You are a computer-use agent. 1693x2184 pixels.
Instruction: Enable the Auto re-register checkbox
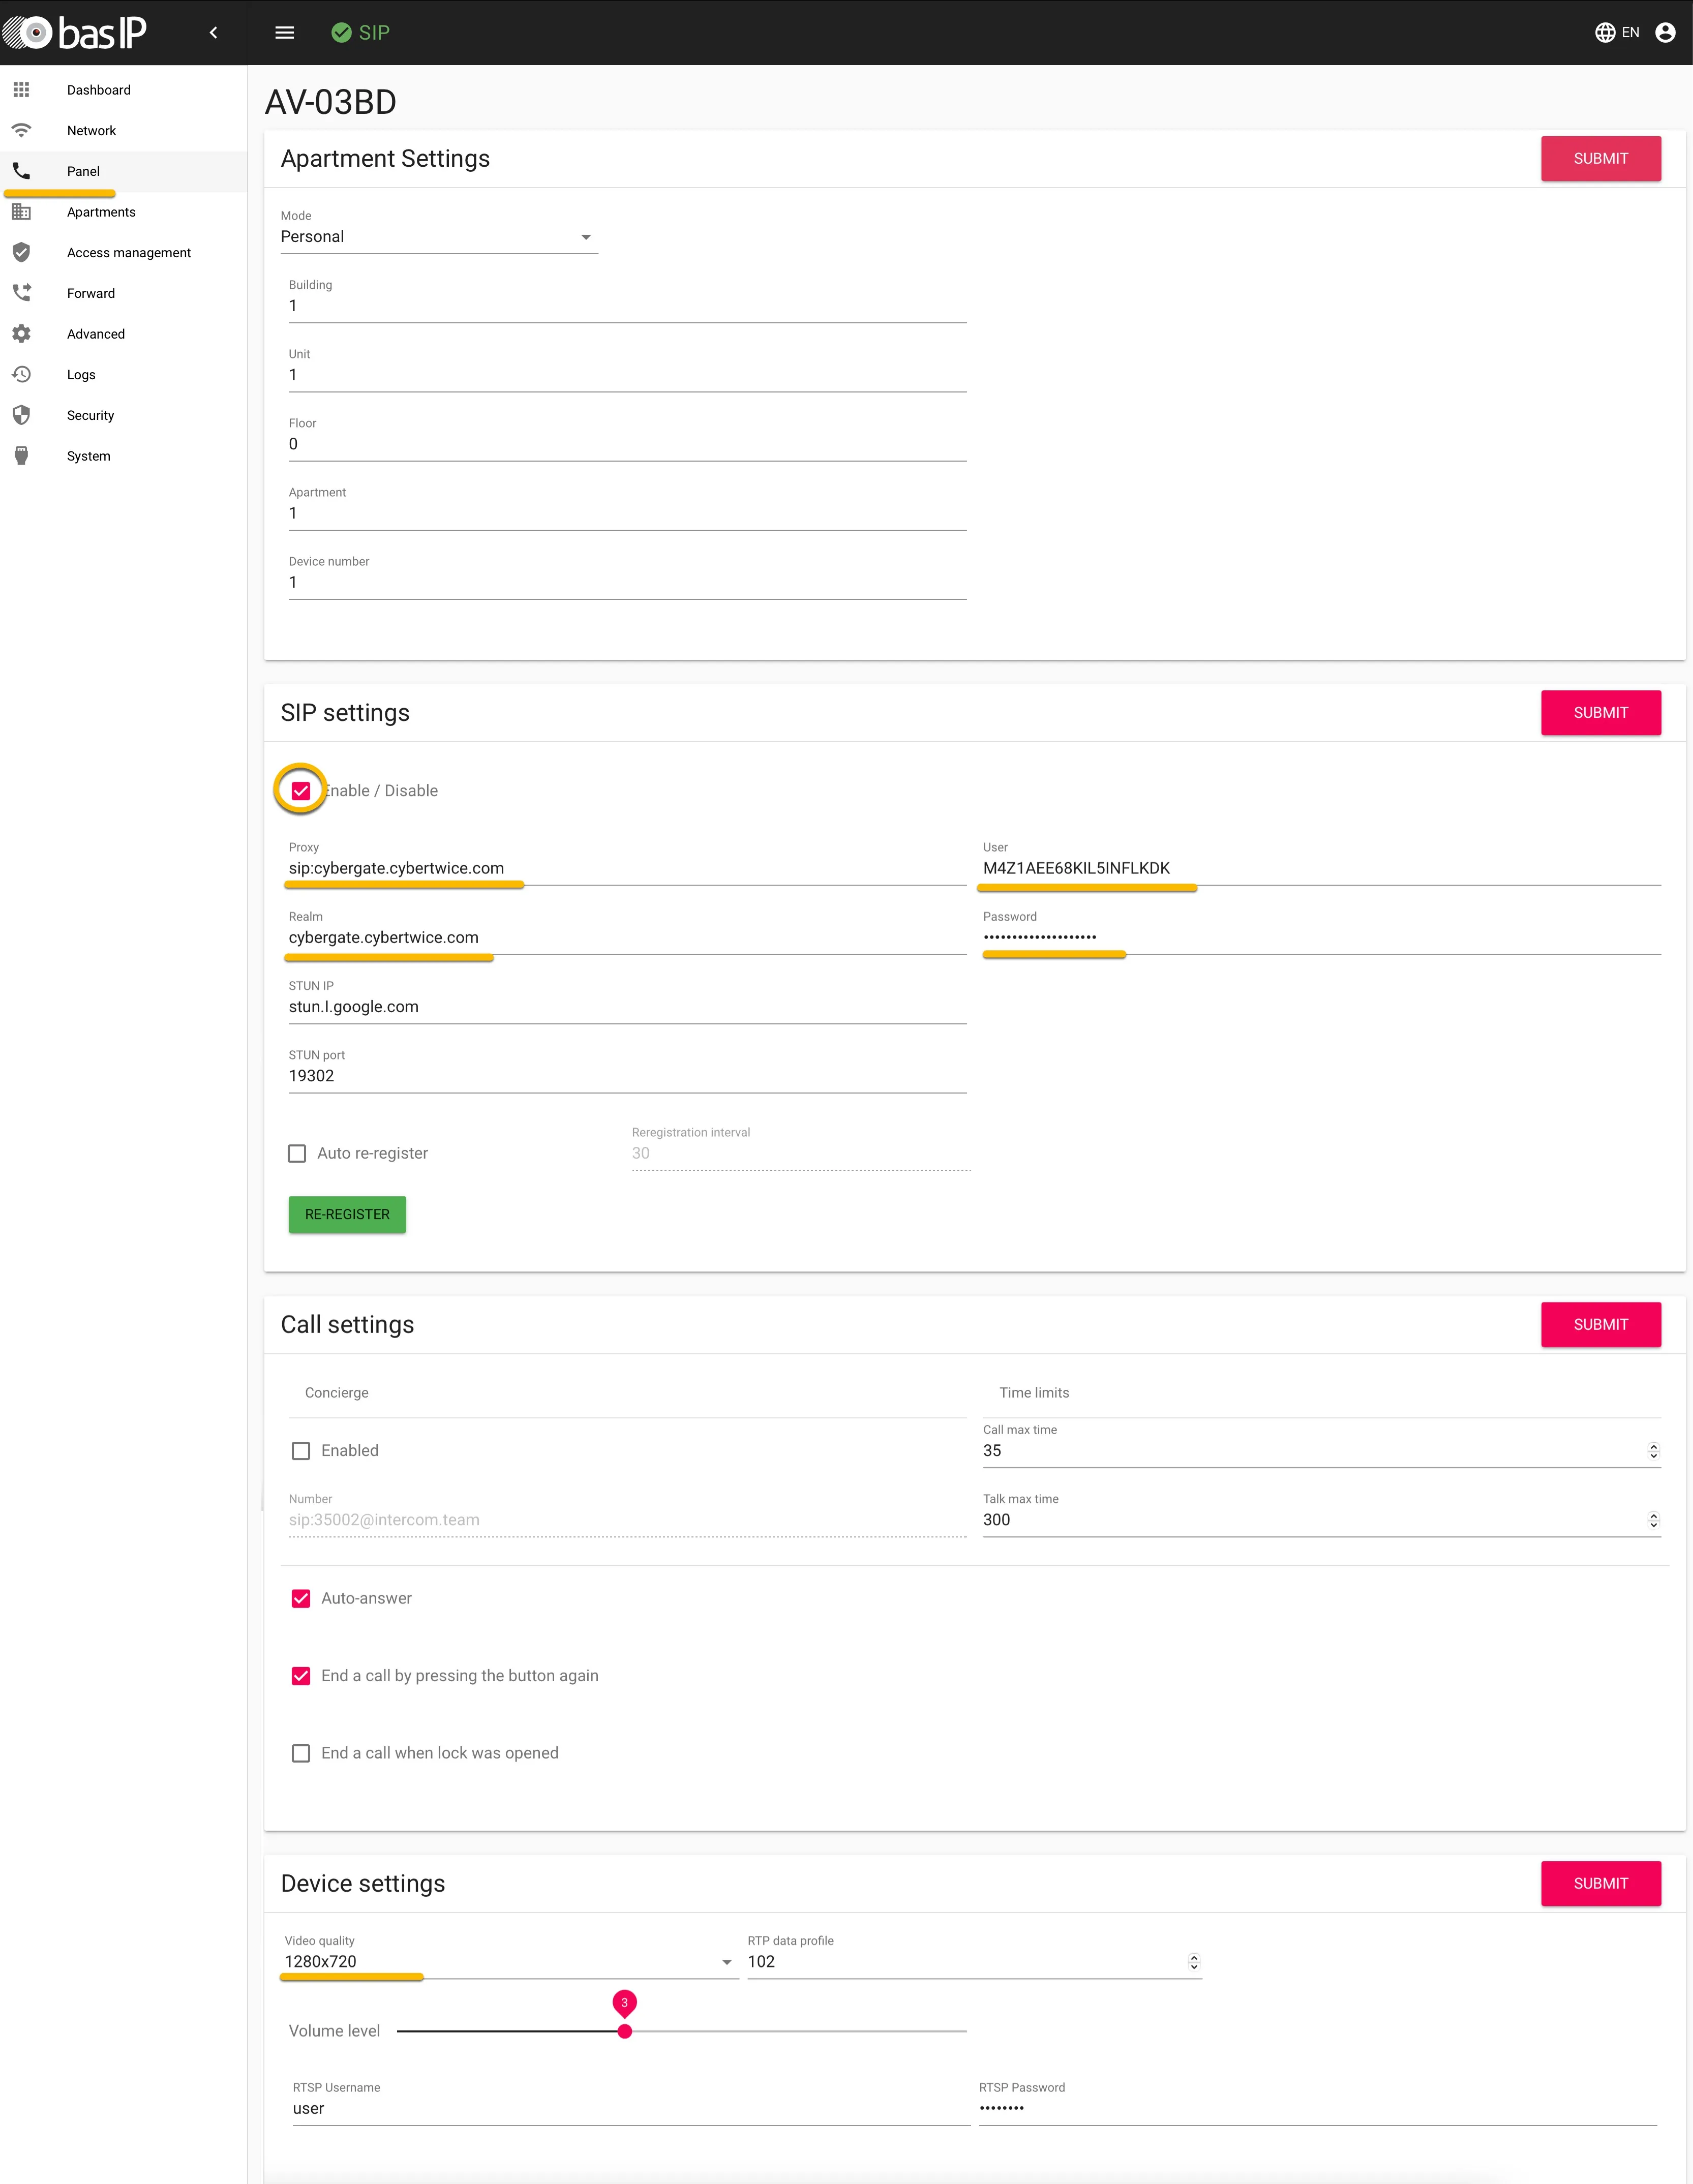(297, 1153)
